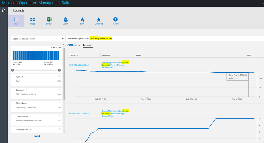Remove the InstanceName filter facet
The height and width of the screenshot is (143, 264).
pos(60,129)
